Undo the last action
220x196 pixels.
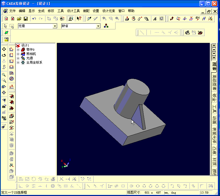pos(34,19)
